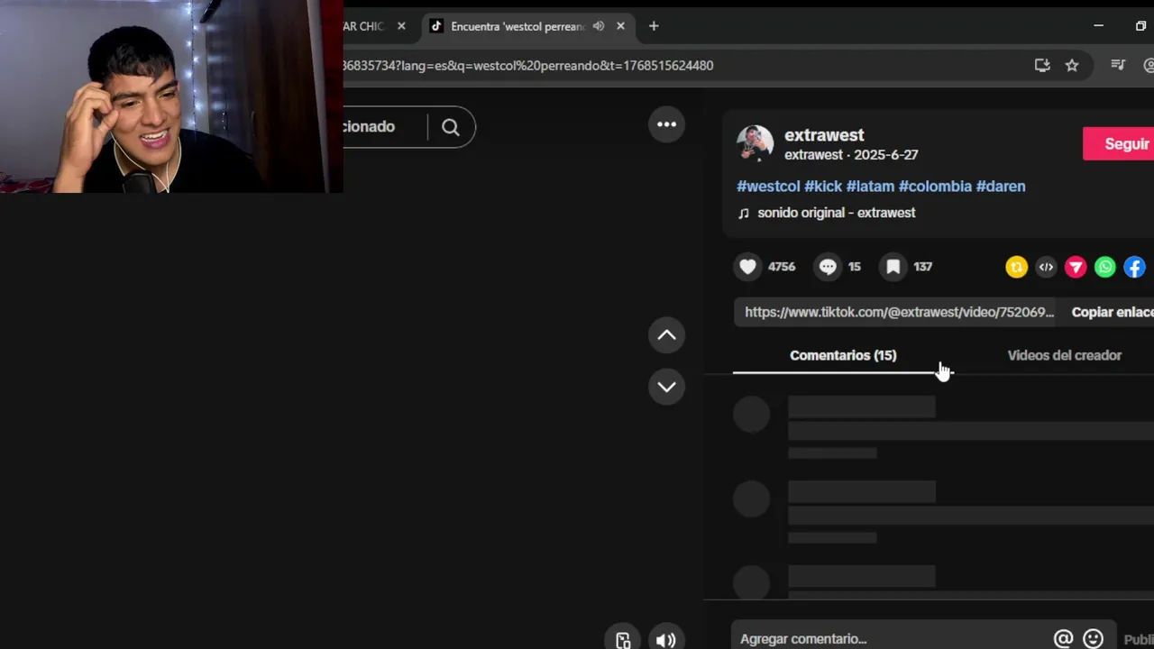The image size is (1154, 649).
Task: Go to next video with down chevron
Action: [666, 387]
